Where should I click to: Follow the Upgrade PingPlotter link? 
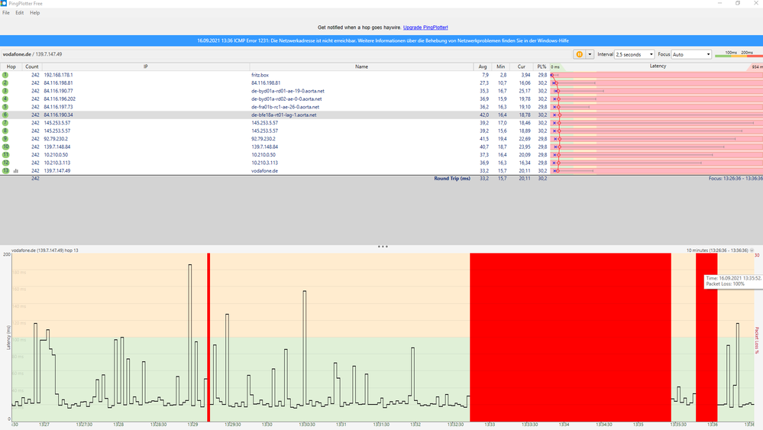pyautogui.click(x=425, y=27)
